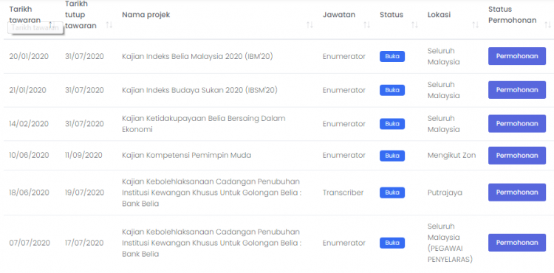Click the Nama projek column header text

[146, 15]
